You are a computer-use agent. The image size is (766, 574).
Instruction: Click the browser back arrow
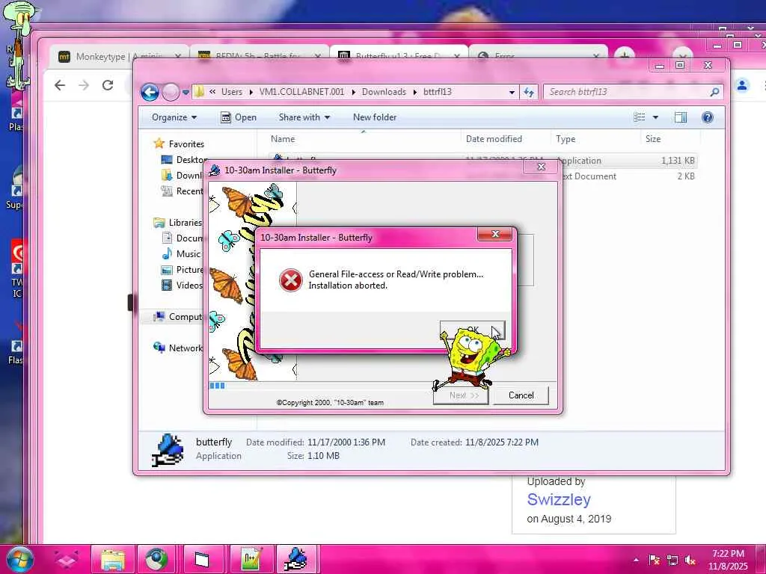(x=60, y=85)
